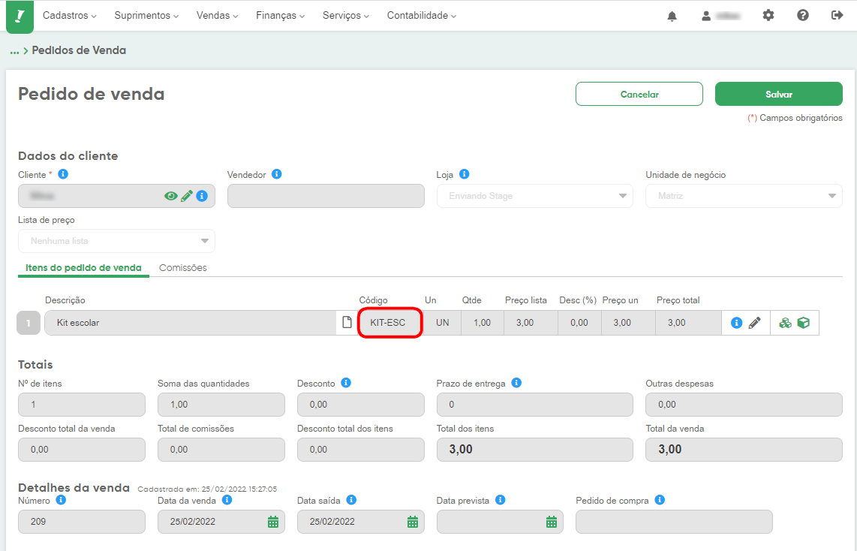Click the Total da venda field

tap(744, 450)
